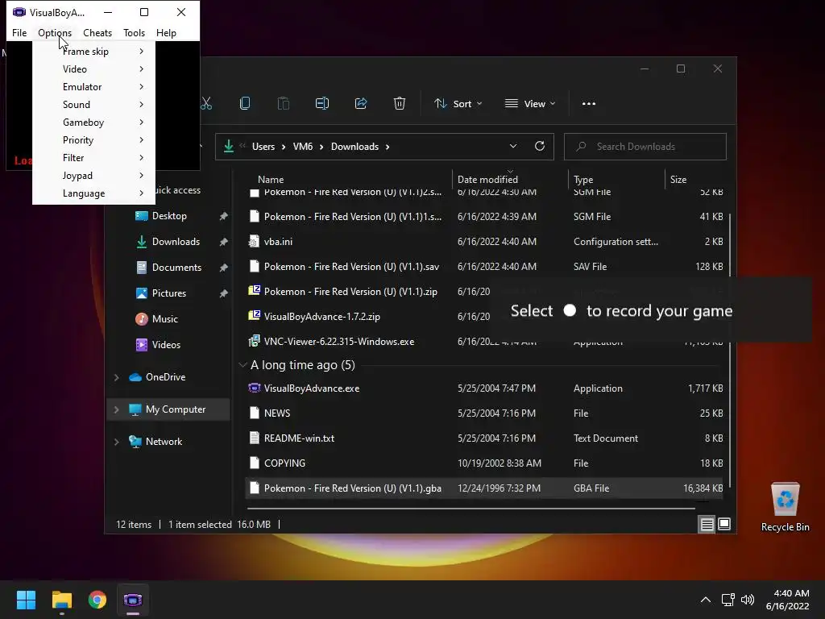Expand the OneDrive tree node

116,377
